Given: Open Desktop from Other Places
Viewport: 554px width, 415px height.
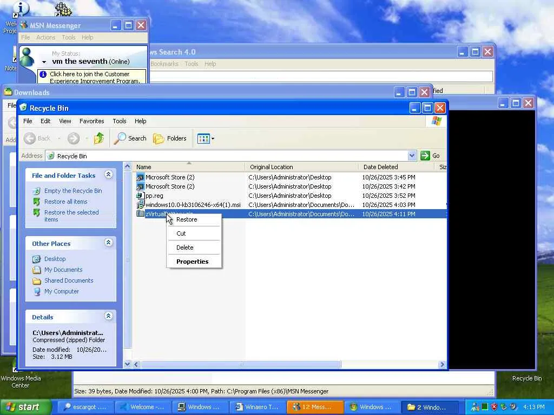Looking at the screenshot, I should (55, 259).
